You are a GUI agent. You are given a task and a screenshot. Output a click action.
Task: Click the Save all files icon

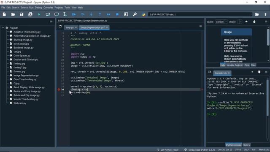[30, 14]
